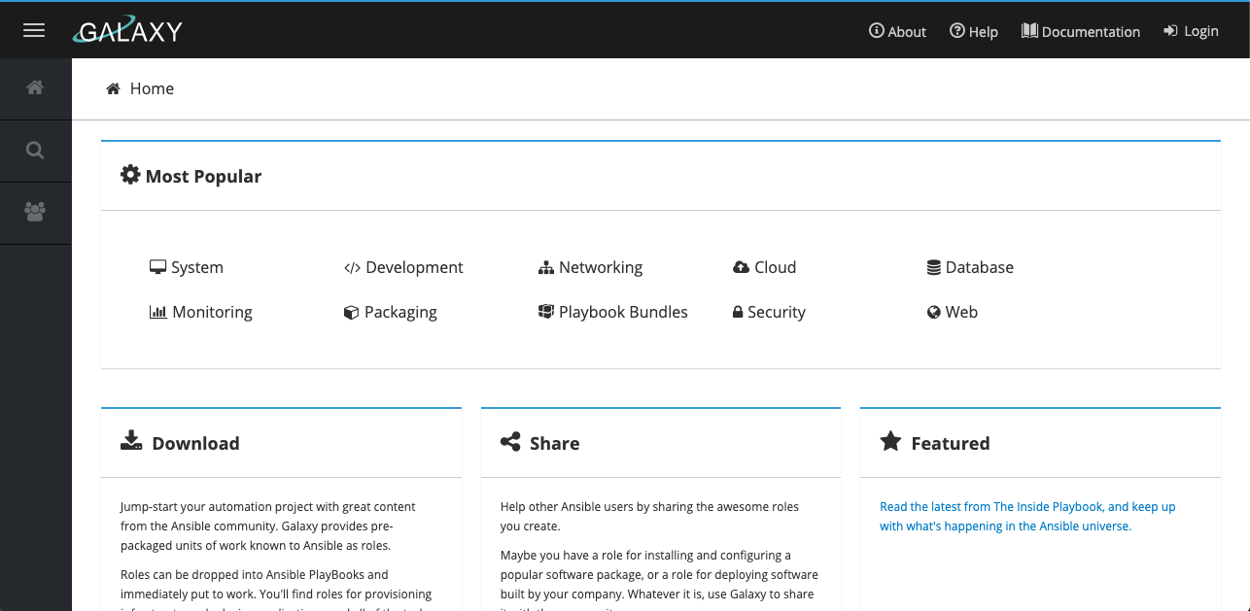This screenshot has width=1250, height=611.
Task: Open the Documentation menu item
Action: click(1081, 31)
